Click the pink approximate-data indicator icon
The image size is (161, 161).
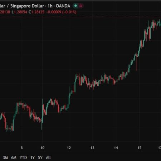pyautogui.click(x=81, y=6)
